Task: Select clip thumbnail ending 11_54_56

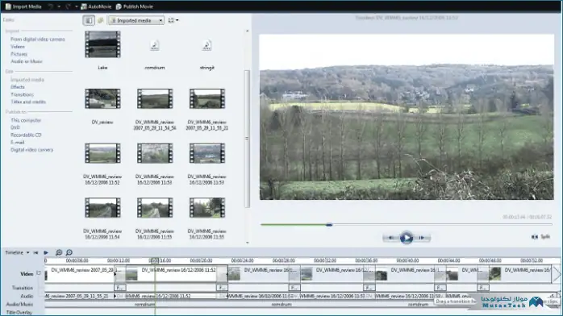Action: tap(155, 98)
